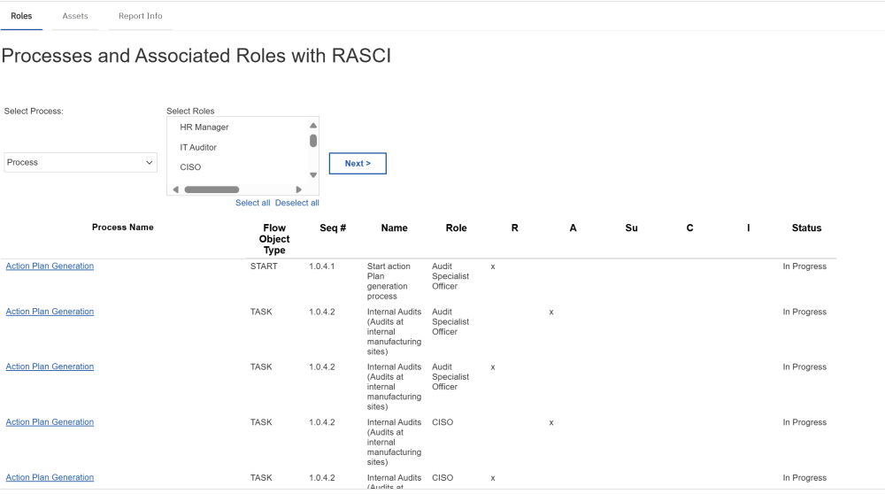Choose CISO in the roles list
This screenshot has height=494, width=885.
[190, 167]
